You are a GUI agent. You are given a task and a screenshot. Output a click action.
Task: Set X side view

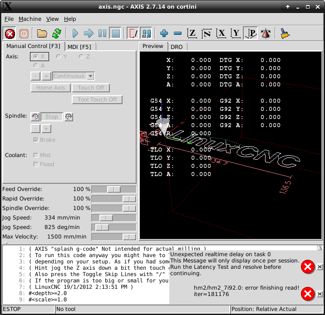(x=221, y=33)
